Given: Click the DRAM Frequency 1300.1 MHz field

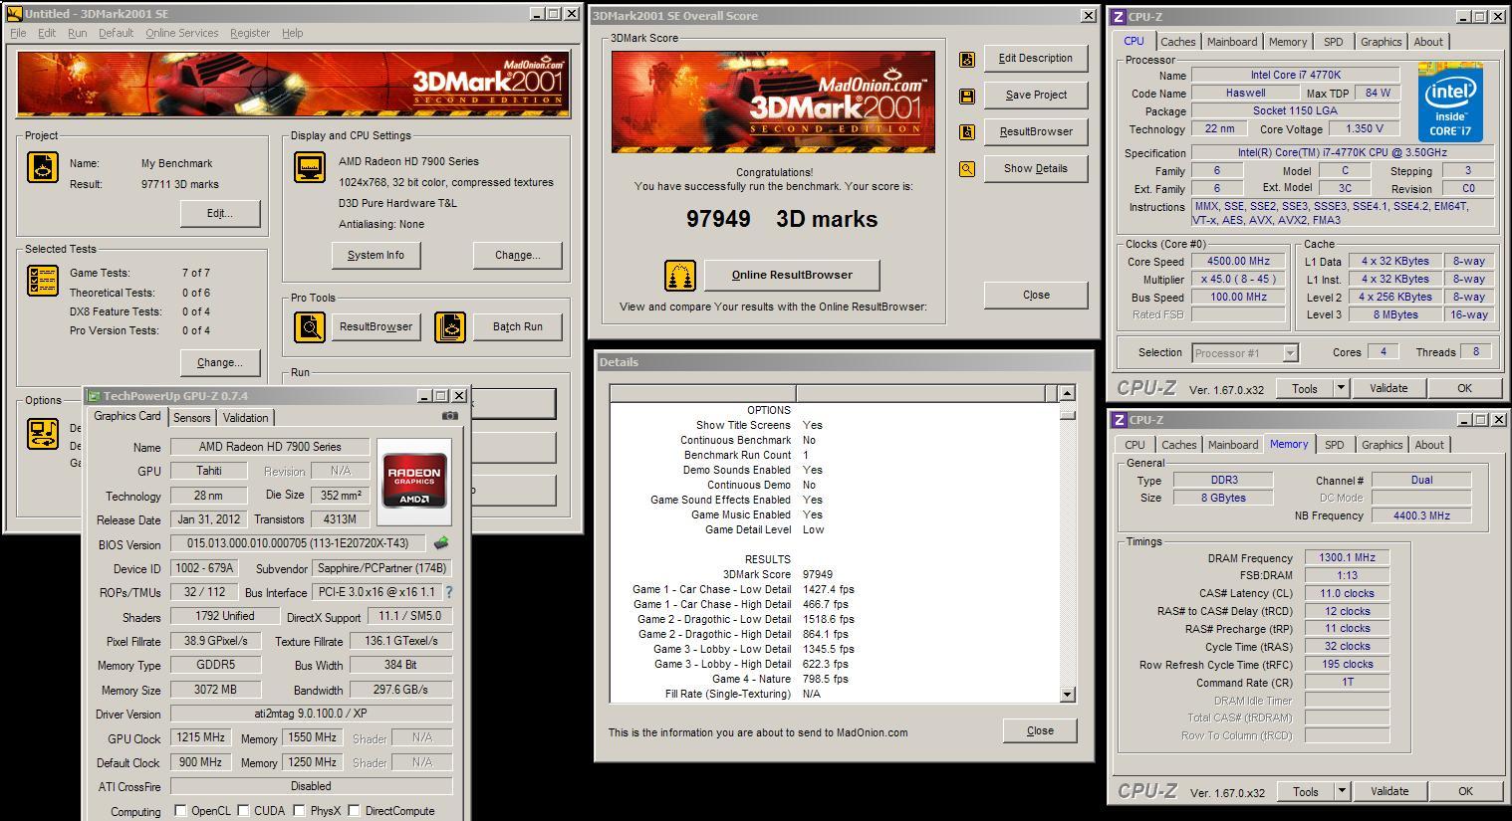Looking at the screenshot, I should click(x=1347, y=557).
